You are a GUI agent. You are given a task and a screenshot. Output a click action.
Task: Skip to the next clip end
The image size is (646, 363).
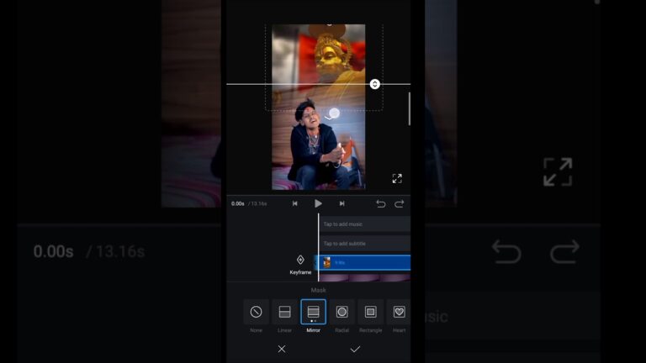[x=342, y=203]
